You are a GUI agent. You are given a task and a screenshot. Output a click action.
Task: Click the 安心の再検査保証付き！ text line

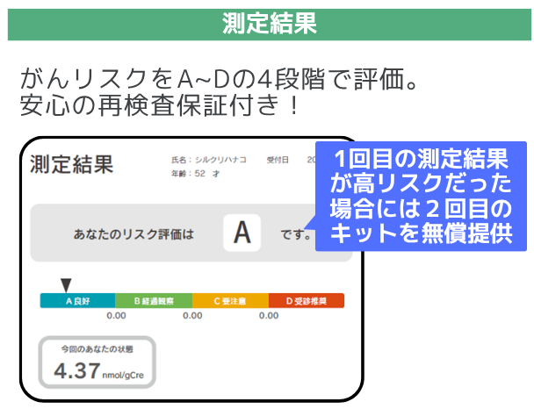(x=161, y=107)
